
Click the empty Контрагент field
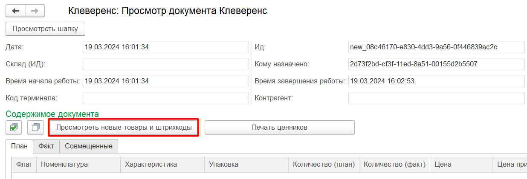(x=436, y=98)
